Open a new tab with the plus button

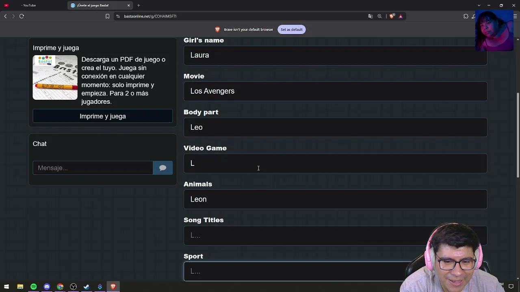pos(139,5)
